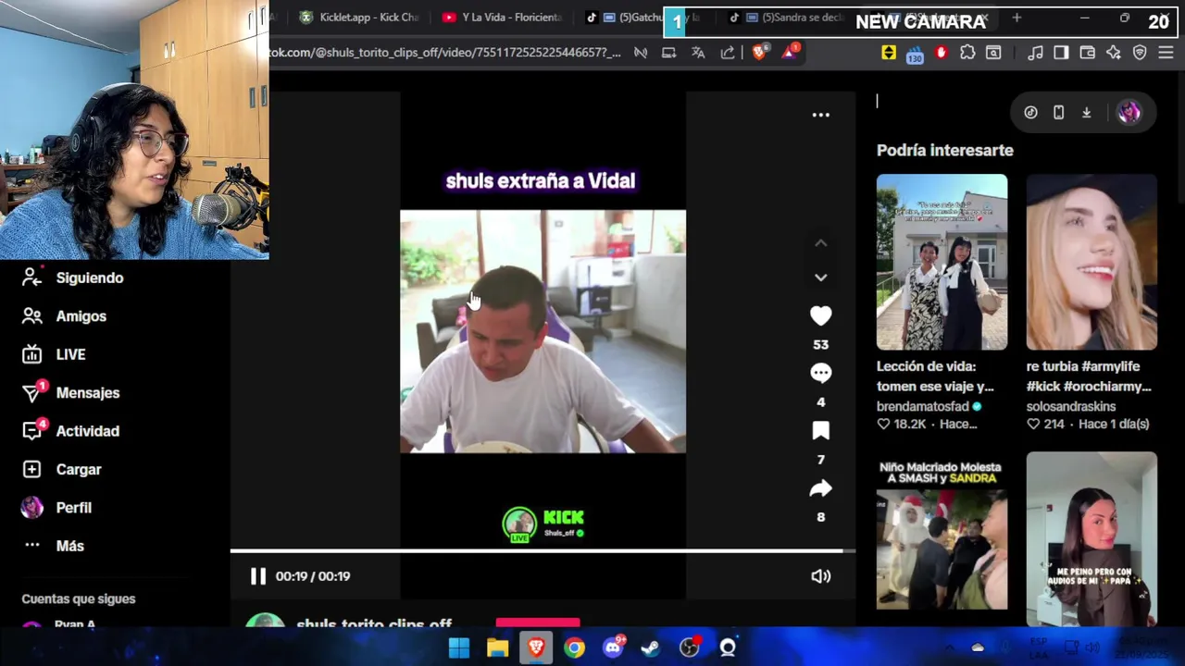Open the Me peino pero con audios video

tap(1091, 538)
